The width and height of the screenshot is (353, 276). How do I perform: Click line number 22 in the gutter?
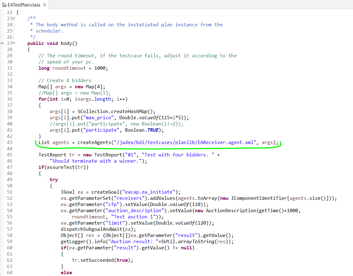[x=10, y=12]
